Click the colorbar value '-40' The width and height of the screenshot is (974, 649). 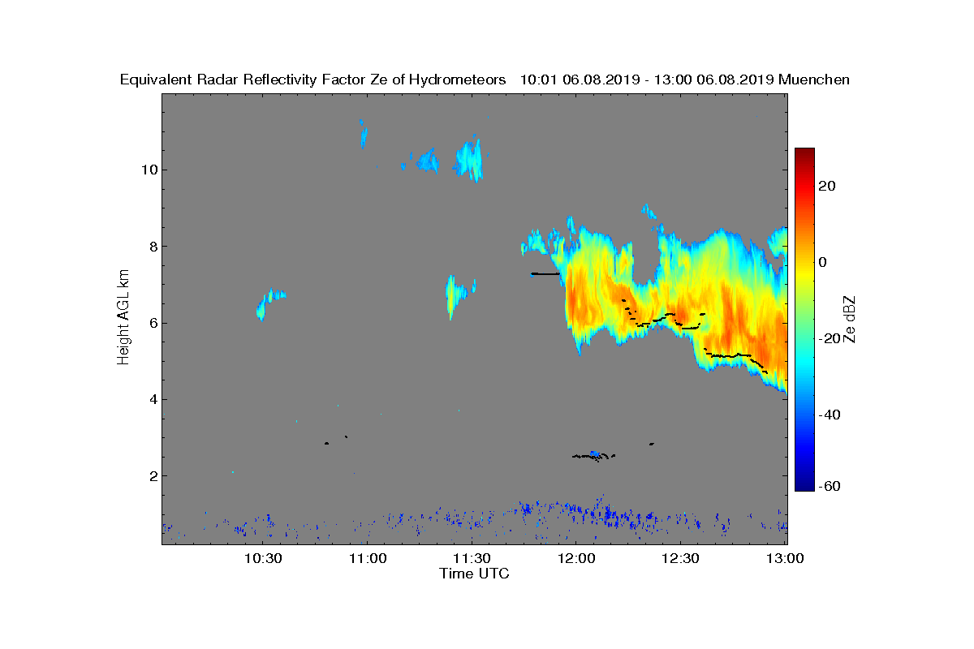coord(828,415)
